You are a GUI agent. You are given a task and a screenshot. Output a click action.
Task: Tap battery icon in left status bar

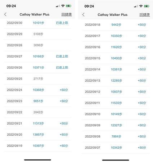coord(69,6)
